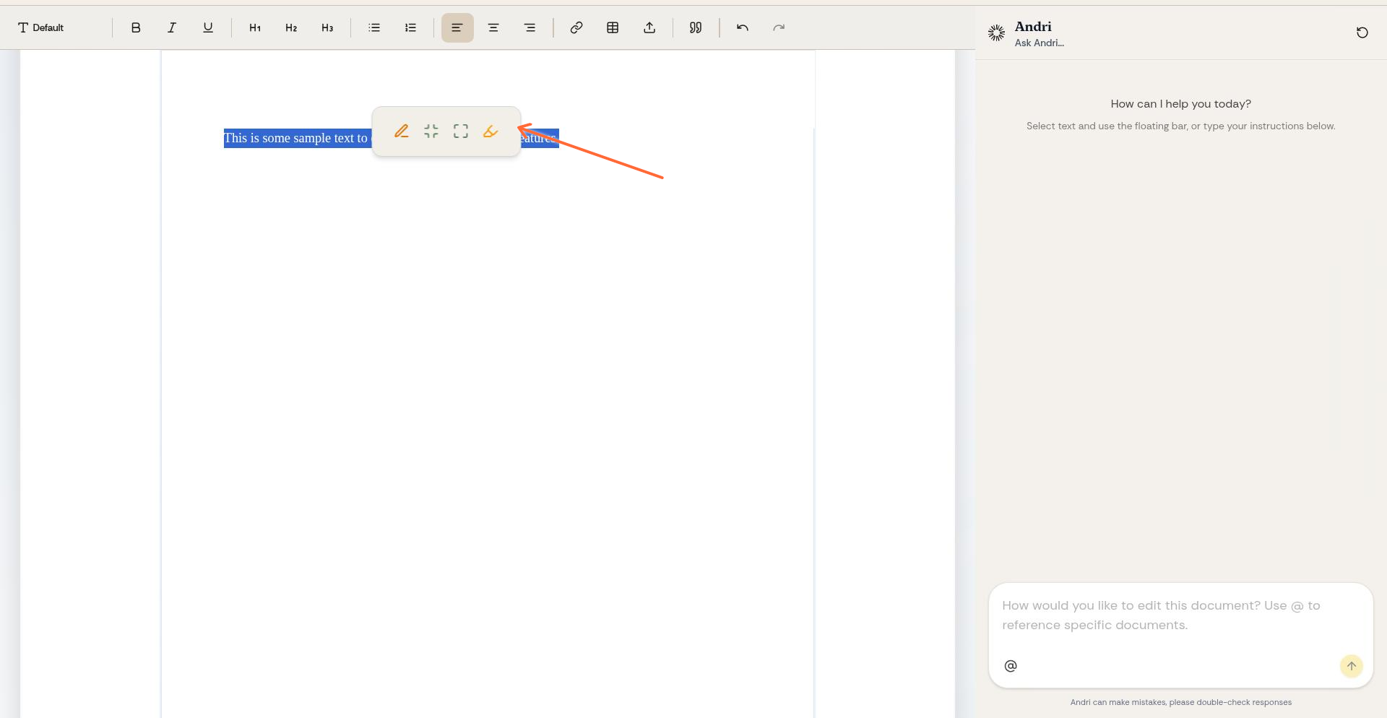
Task: Click the bulleted list option
Action: pos(374,27)
